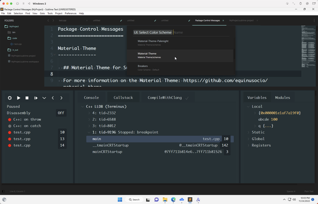Click Plain Text syntax in status bar
318x204 pixels.
pos(309,191)
